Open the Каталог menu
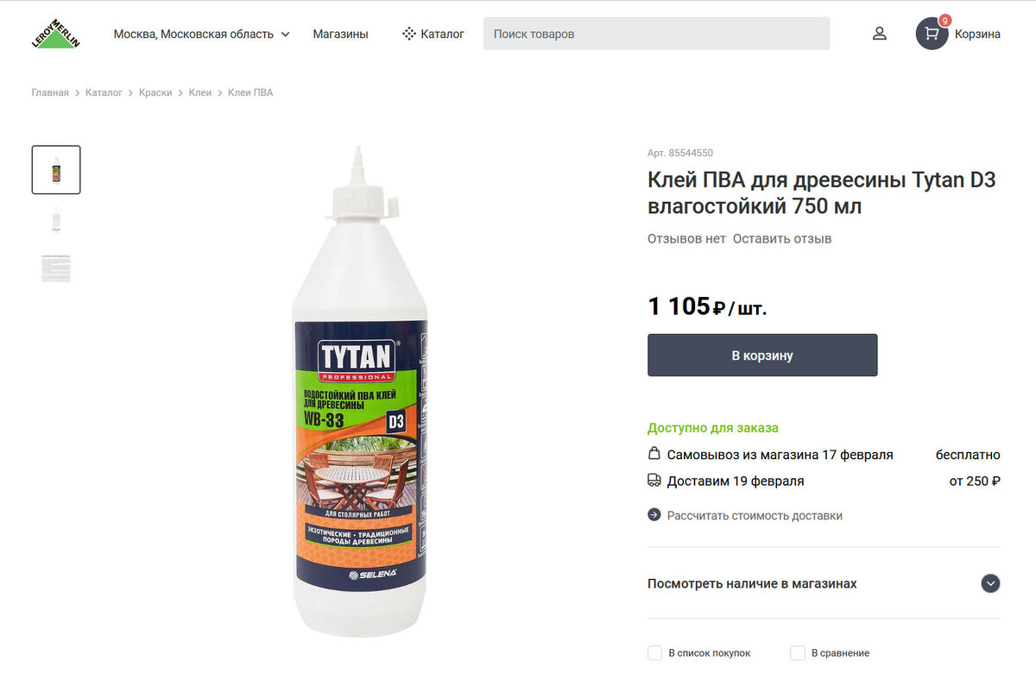The image size is (1036, 680). click(x=433, y=34)
